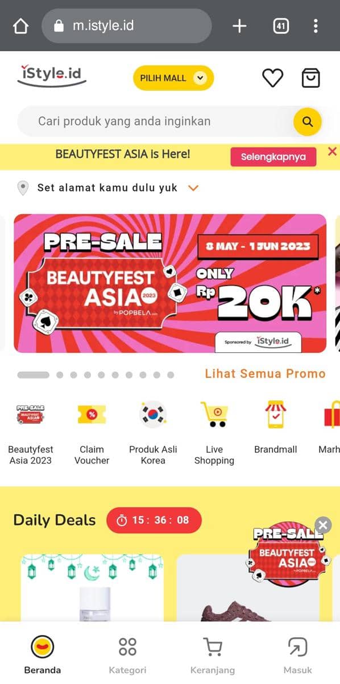The image size is (340, 684).
Task: Go to browser home icon
Action: click(20, 26)
